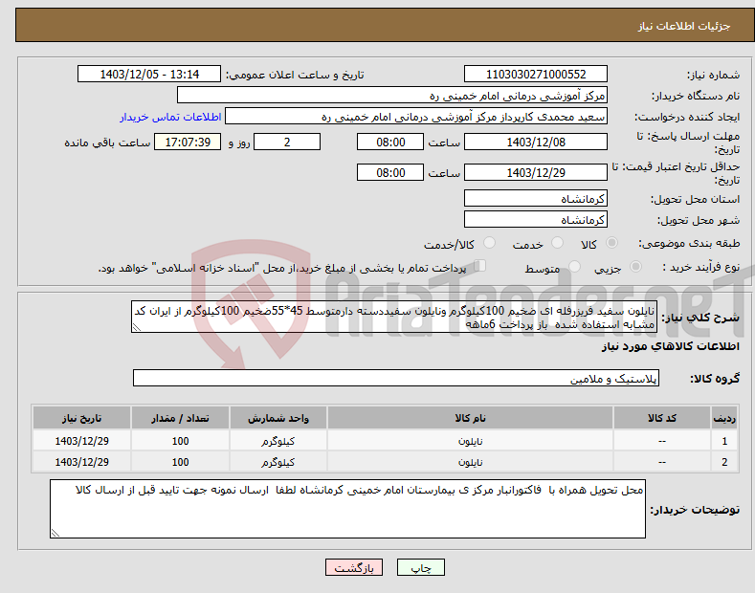Image resolution: width=755 pixels, height=593 pixels.
Task: Click the response deadline hour 08:00 field
Action: 390,142
